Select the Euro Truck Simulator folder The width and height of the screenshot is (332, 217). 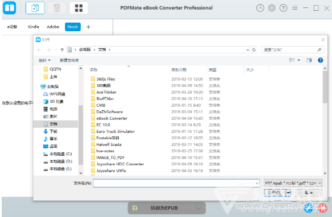113,132
